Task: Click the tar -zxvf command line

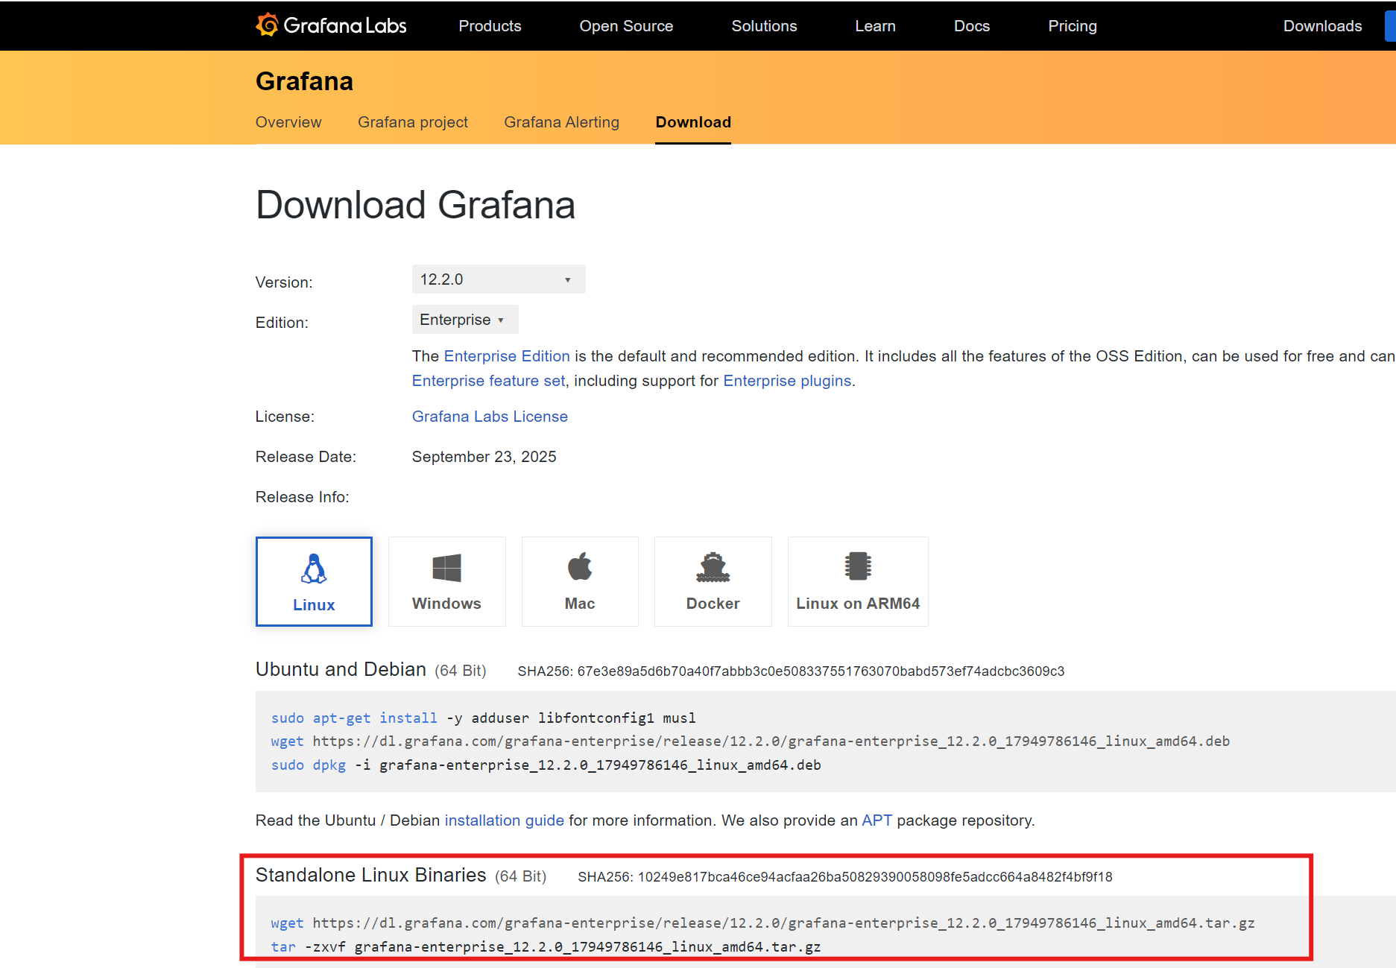Action: tap(546, 947)
